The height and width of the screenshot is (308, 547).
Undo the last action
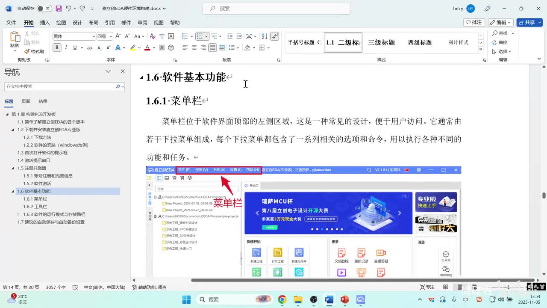(68, 8)
